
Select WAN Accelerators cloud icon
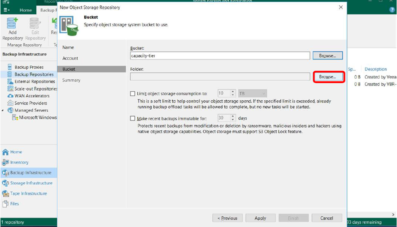tap(10, 96)
